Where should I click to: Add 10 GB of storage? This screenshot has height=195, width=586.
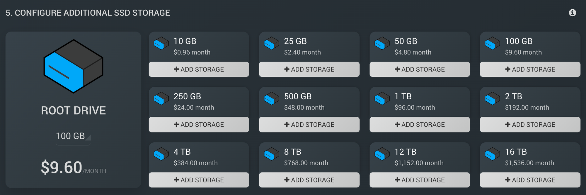point(199,69)
